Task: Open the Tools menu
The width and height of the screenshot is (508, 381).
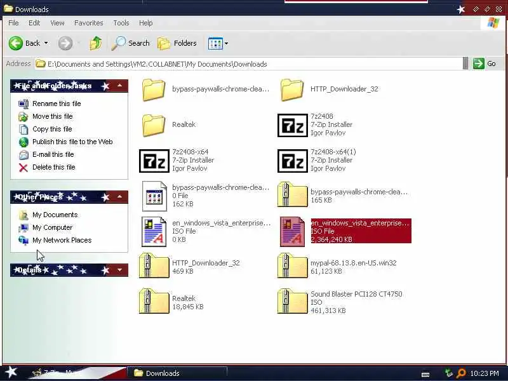Action: click(x=121, y=23)
